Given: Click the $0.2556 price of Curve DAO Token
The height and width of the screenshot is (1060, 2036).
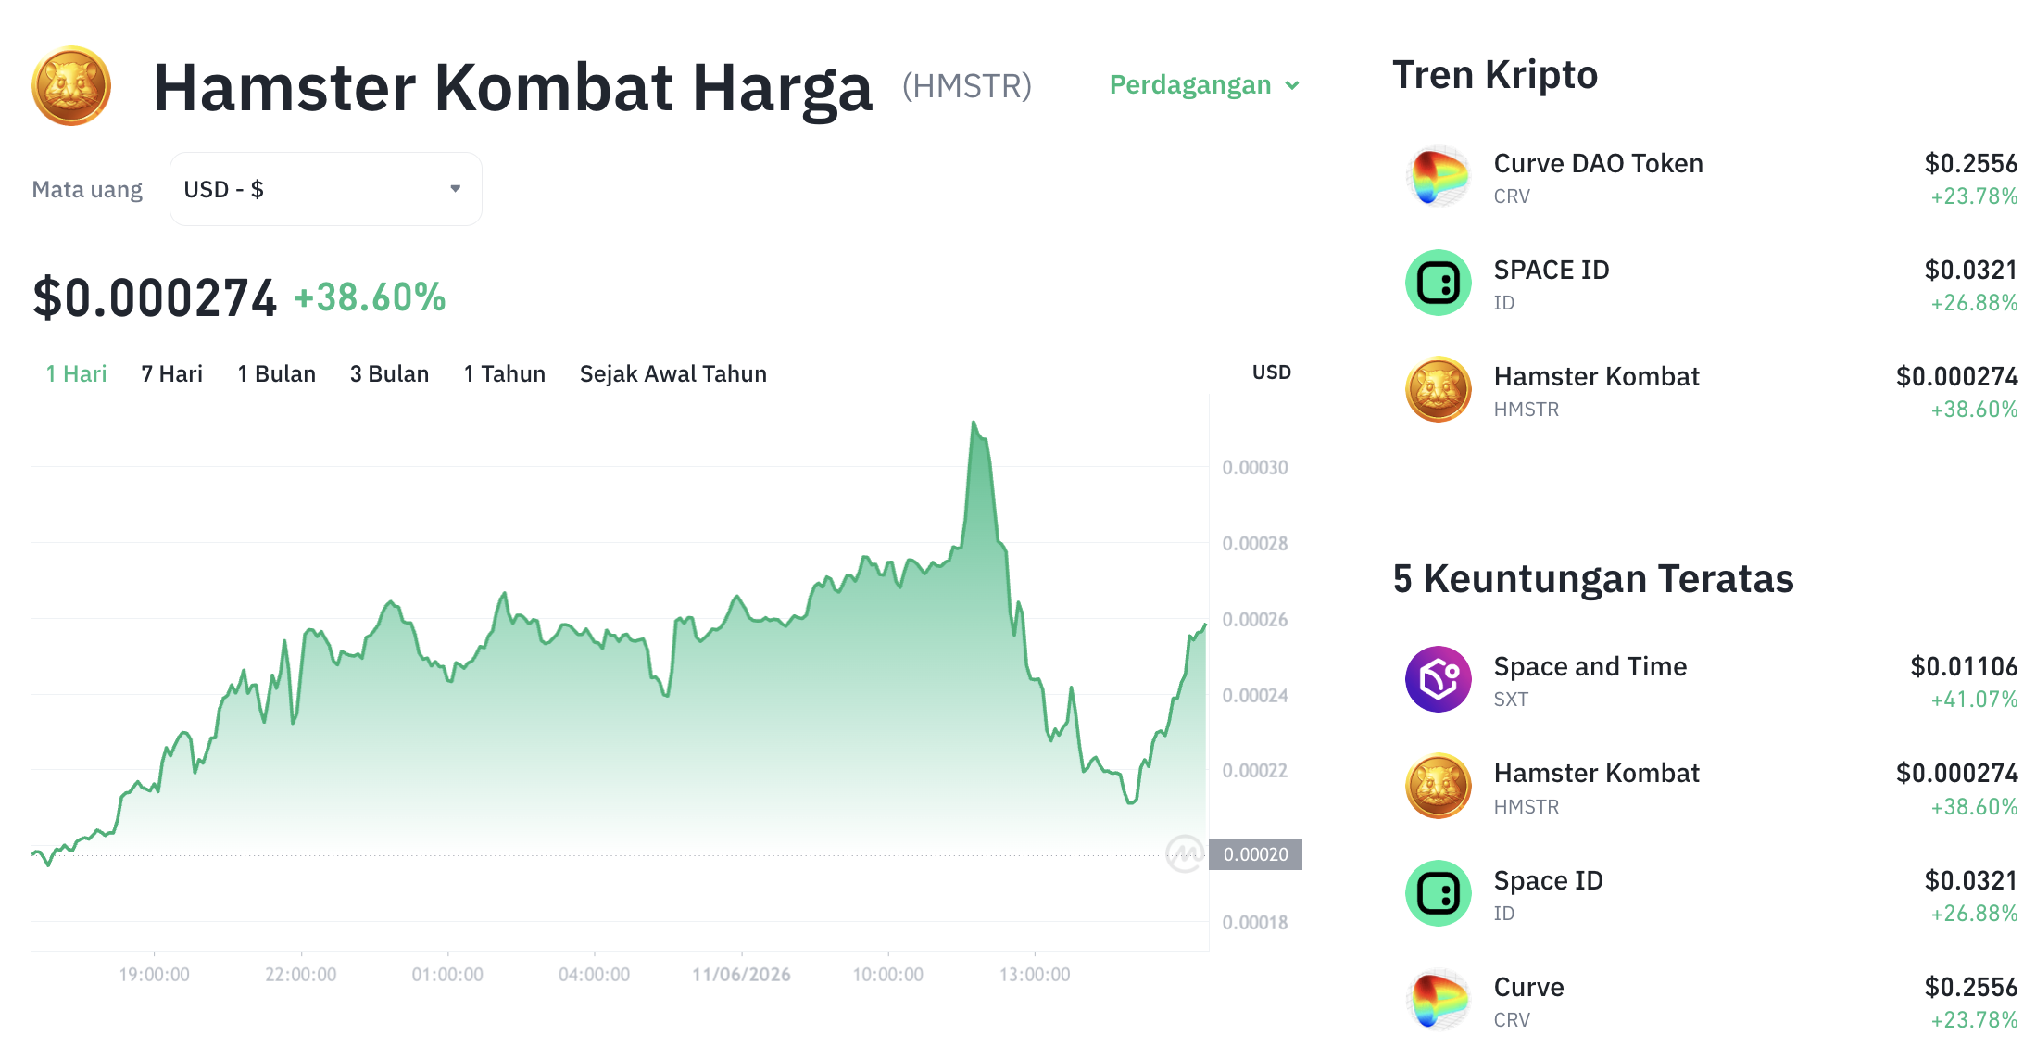Looking at the screenshot, I should (1970, 163).
